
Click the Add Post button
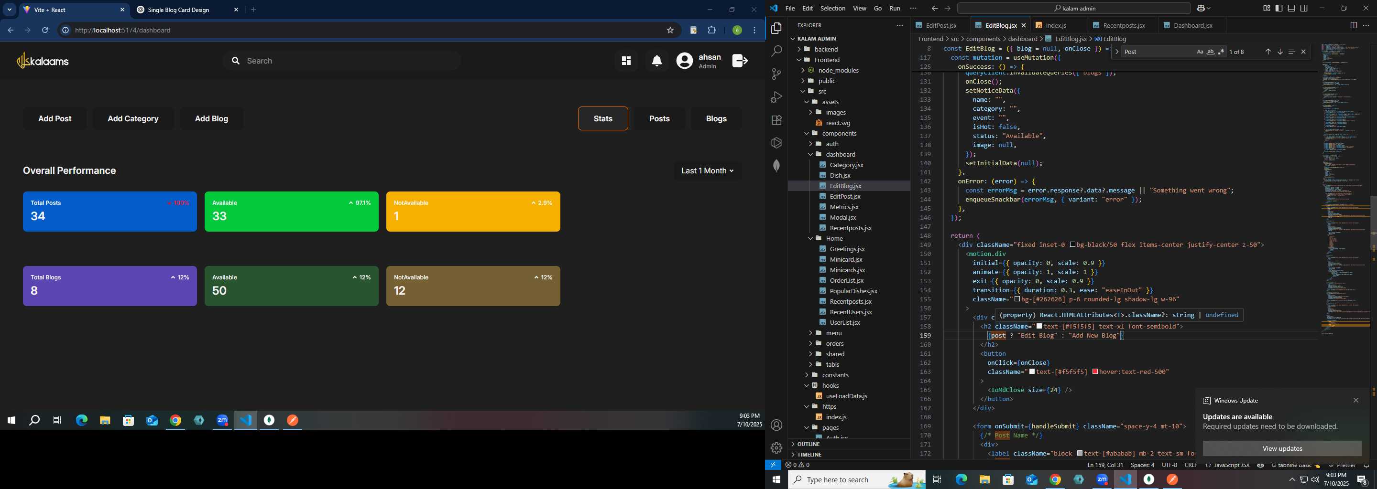(55, 118)
